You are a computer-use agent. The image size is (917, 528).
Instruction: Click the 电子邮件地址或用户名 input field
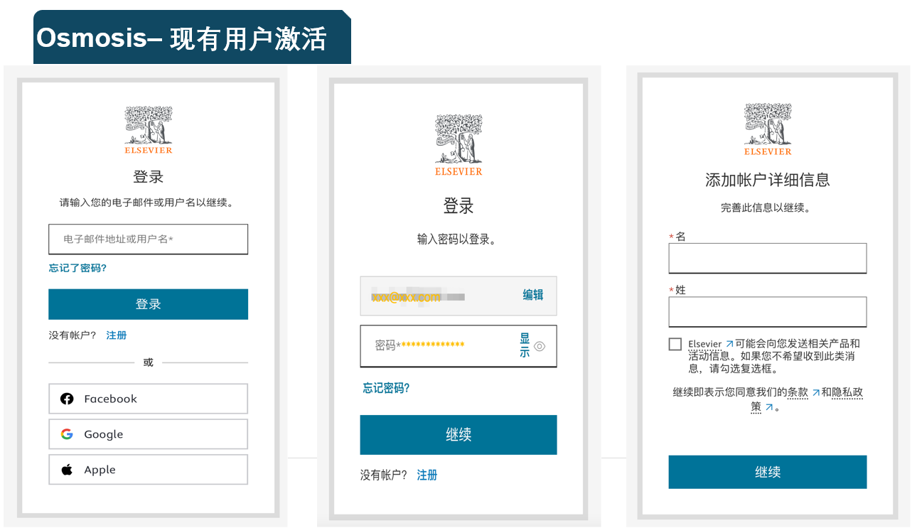click(x=148, y=239)
